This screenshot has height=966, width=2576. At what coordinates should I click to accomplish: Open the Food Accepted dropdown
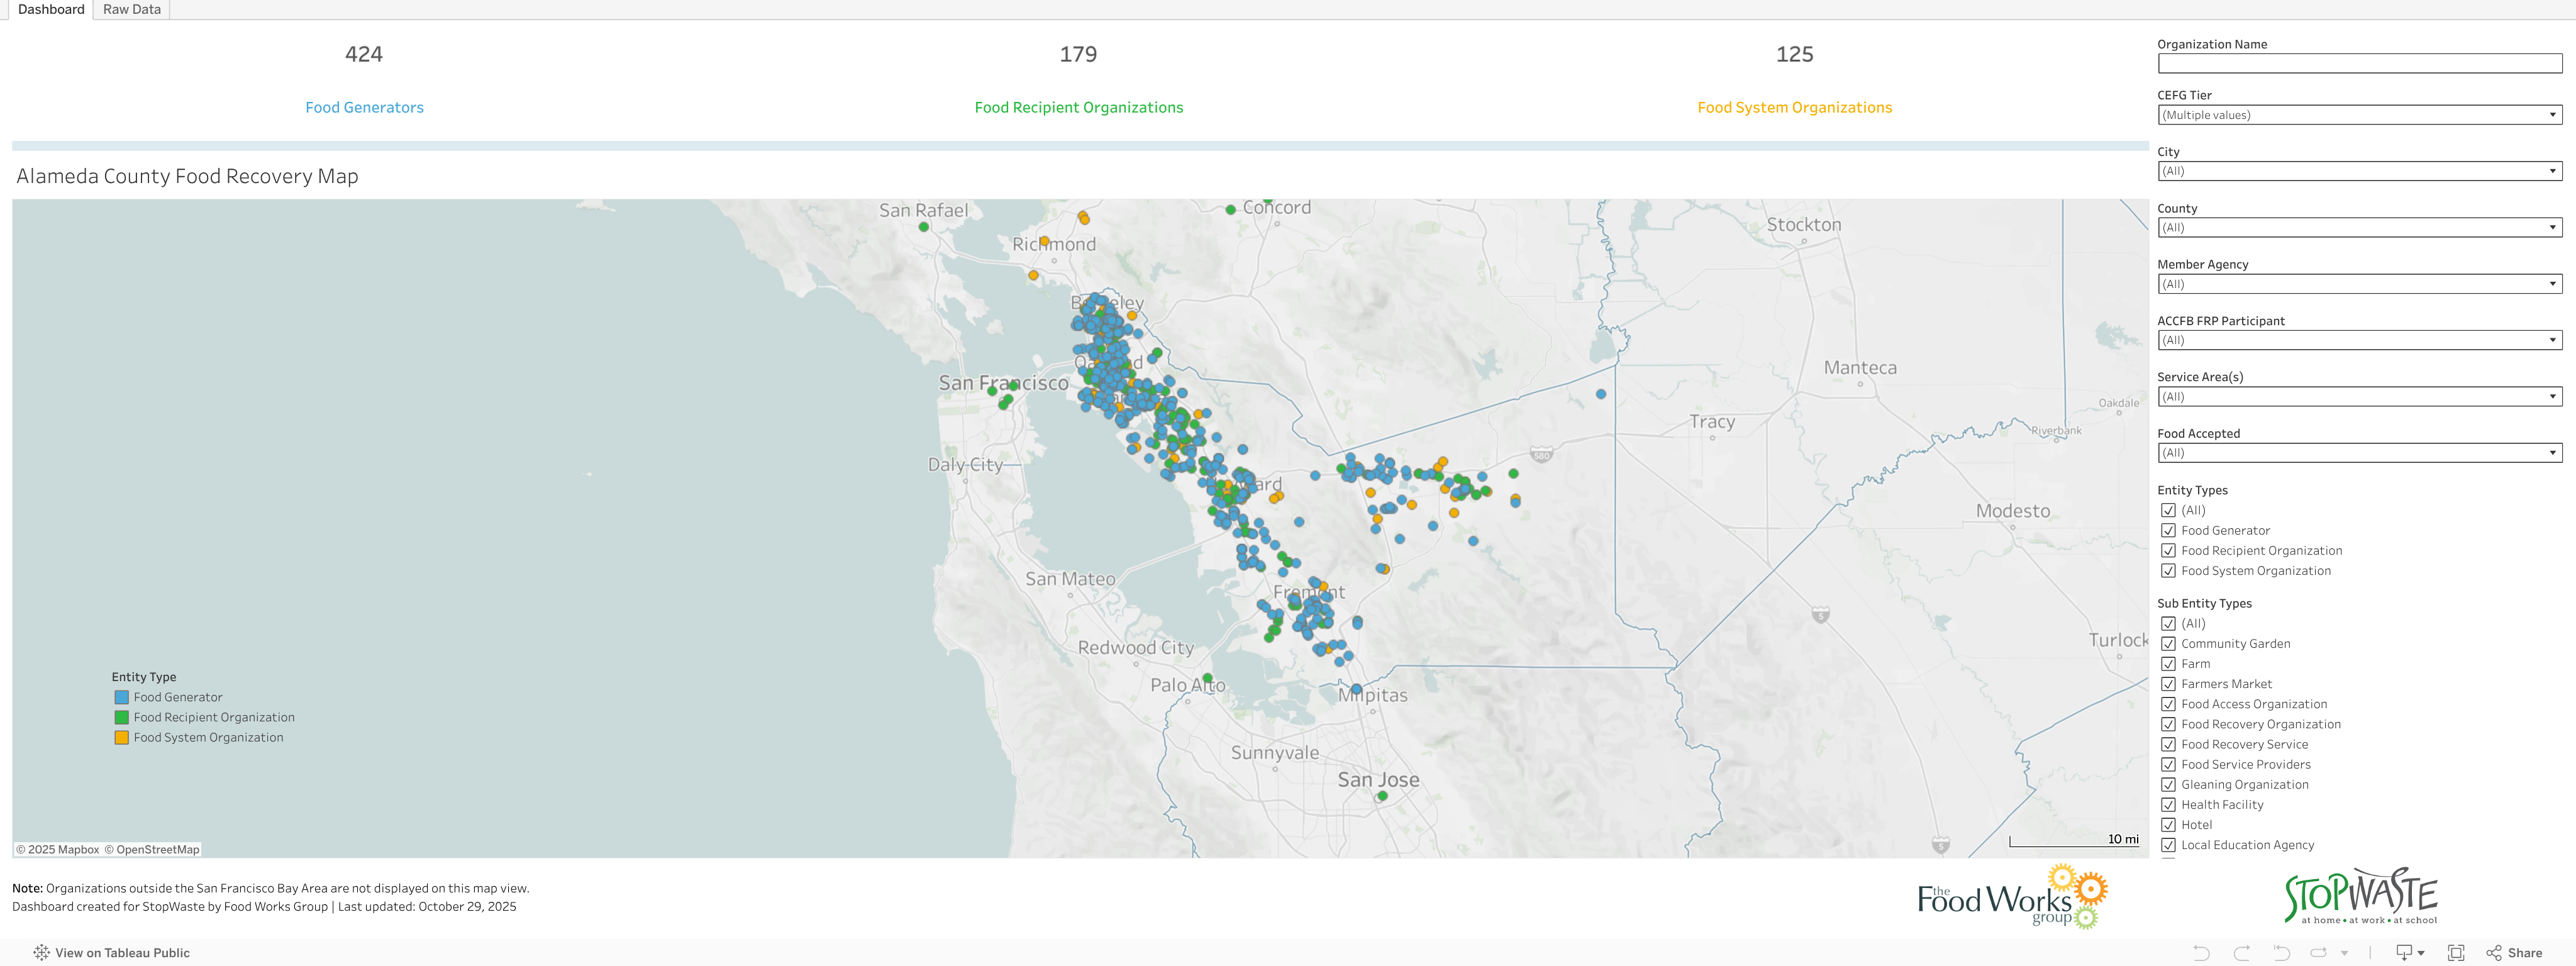pyautogui.click(x=2359, y=453)
